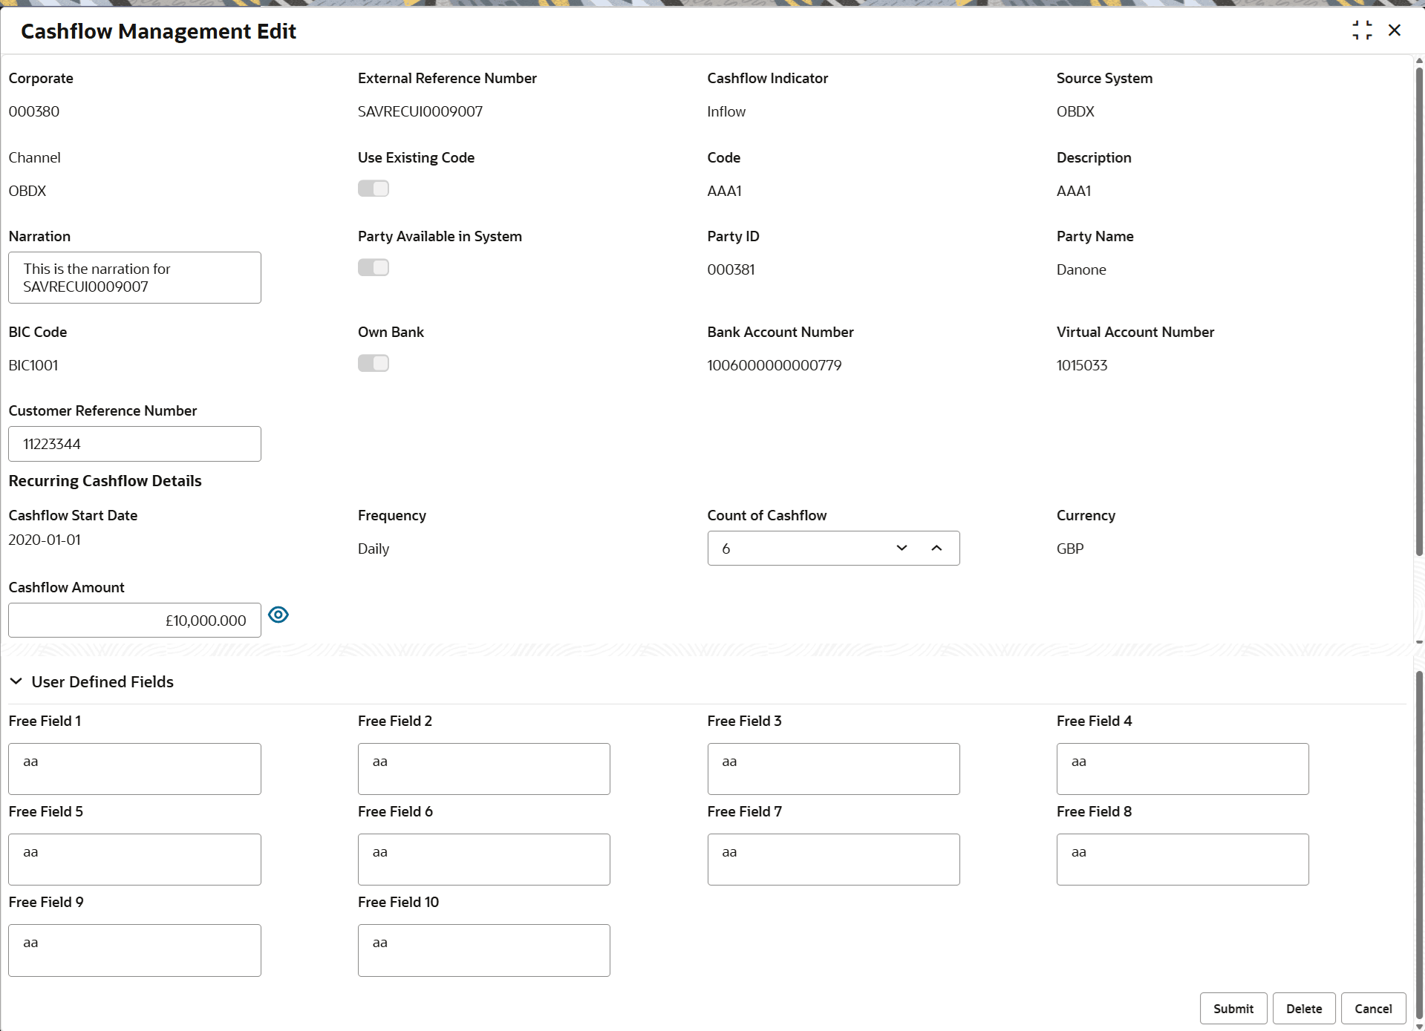Click the Frequency value Daily
The width and height of the screenshot is (1425, 1031).
374,549
